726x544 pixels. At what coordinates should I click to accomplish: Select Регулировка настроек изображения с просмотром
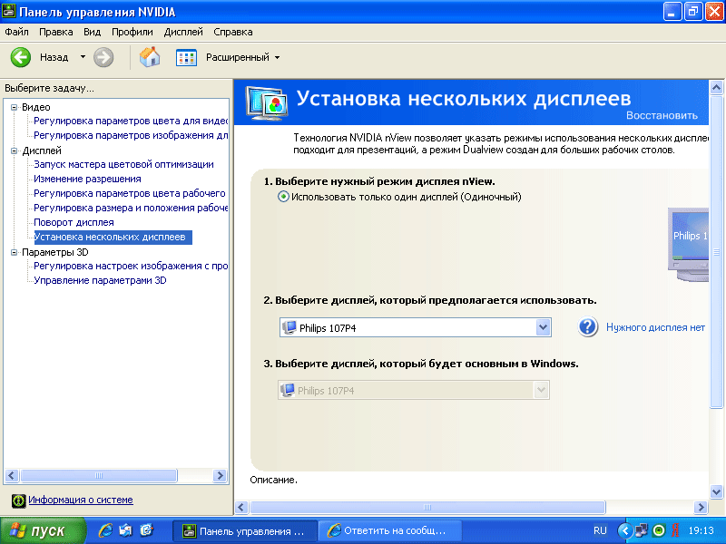click(131, 266)
